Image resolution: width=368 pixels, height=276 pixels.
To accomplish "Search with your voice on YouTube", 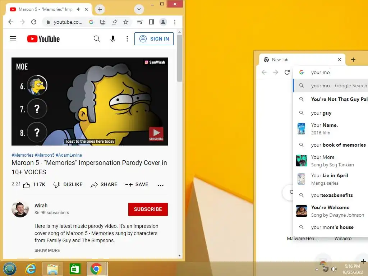I will coord(113,39).
